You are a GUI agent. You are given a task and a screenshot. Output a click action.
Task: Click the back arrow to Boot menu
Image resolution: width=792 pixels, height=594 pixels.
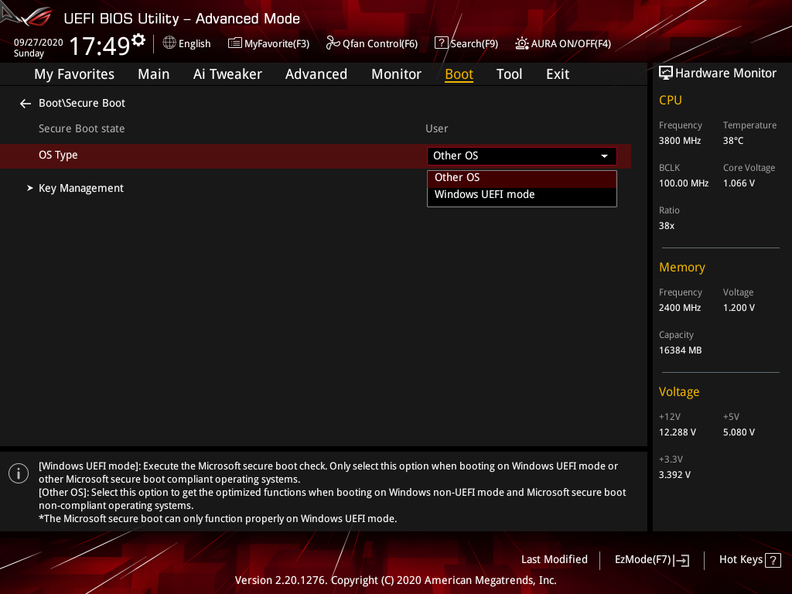26,104
